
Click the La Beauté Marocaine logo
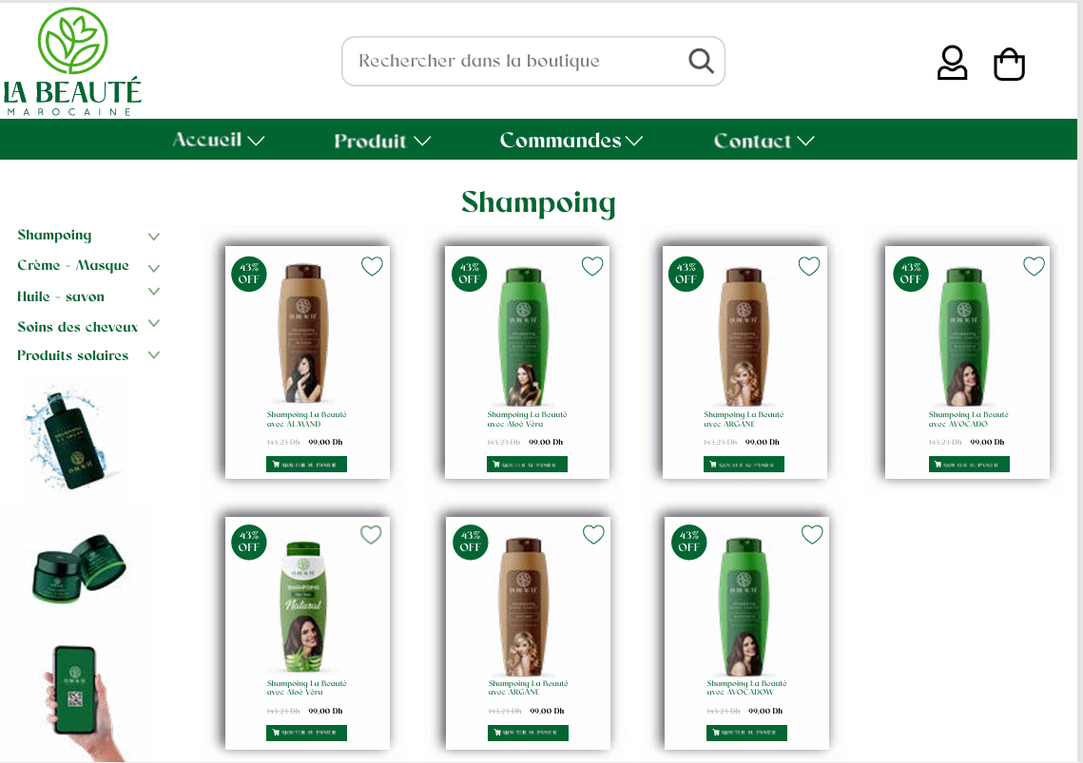click(x=72, y=61)
